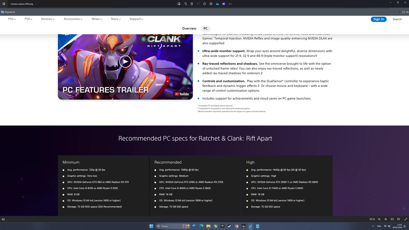Expand the Store navigation dropdown
This screenshot has height=230, width=409.
tap(116, 19)
